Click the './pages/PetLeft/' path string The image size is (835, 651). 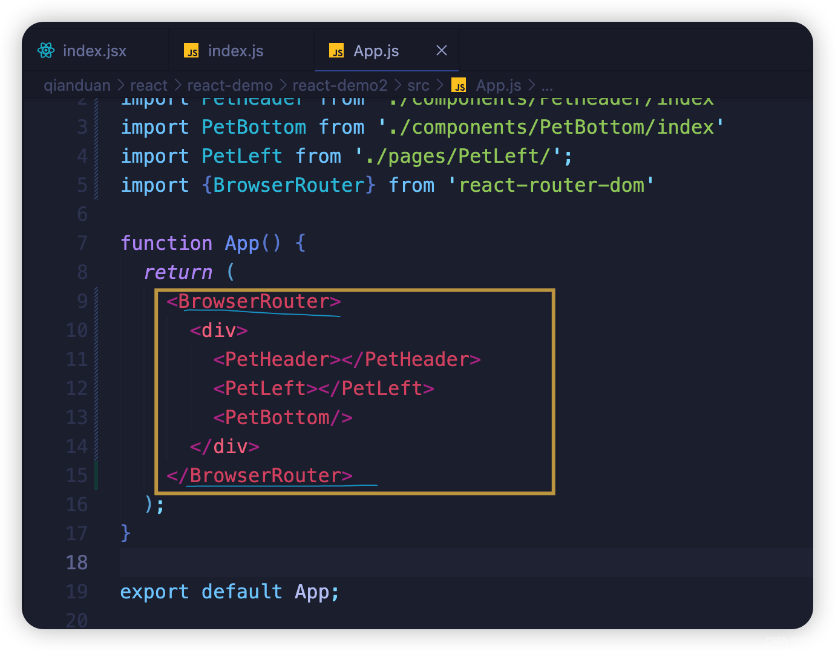click(x=457, y=156)
